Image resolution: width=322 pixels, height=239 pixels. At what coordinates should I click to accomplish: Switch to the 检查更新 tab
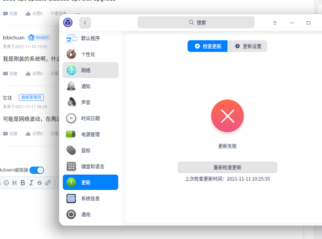(x=207, y=46)
